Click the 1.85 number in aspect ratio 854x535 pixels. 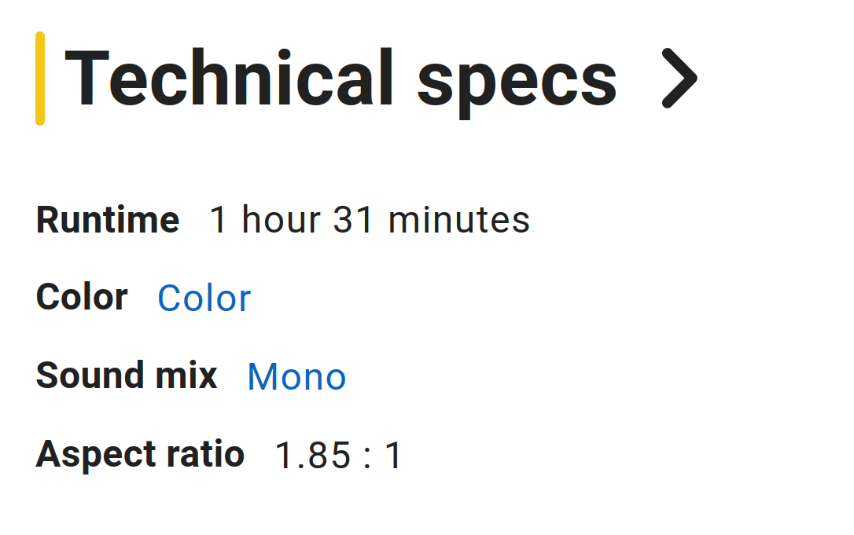(x=313, y=456)
